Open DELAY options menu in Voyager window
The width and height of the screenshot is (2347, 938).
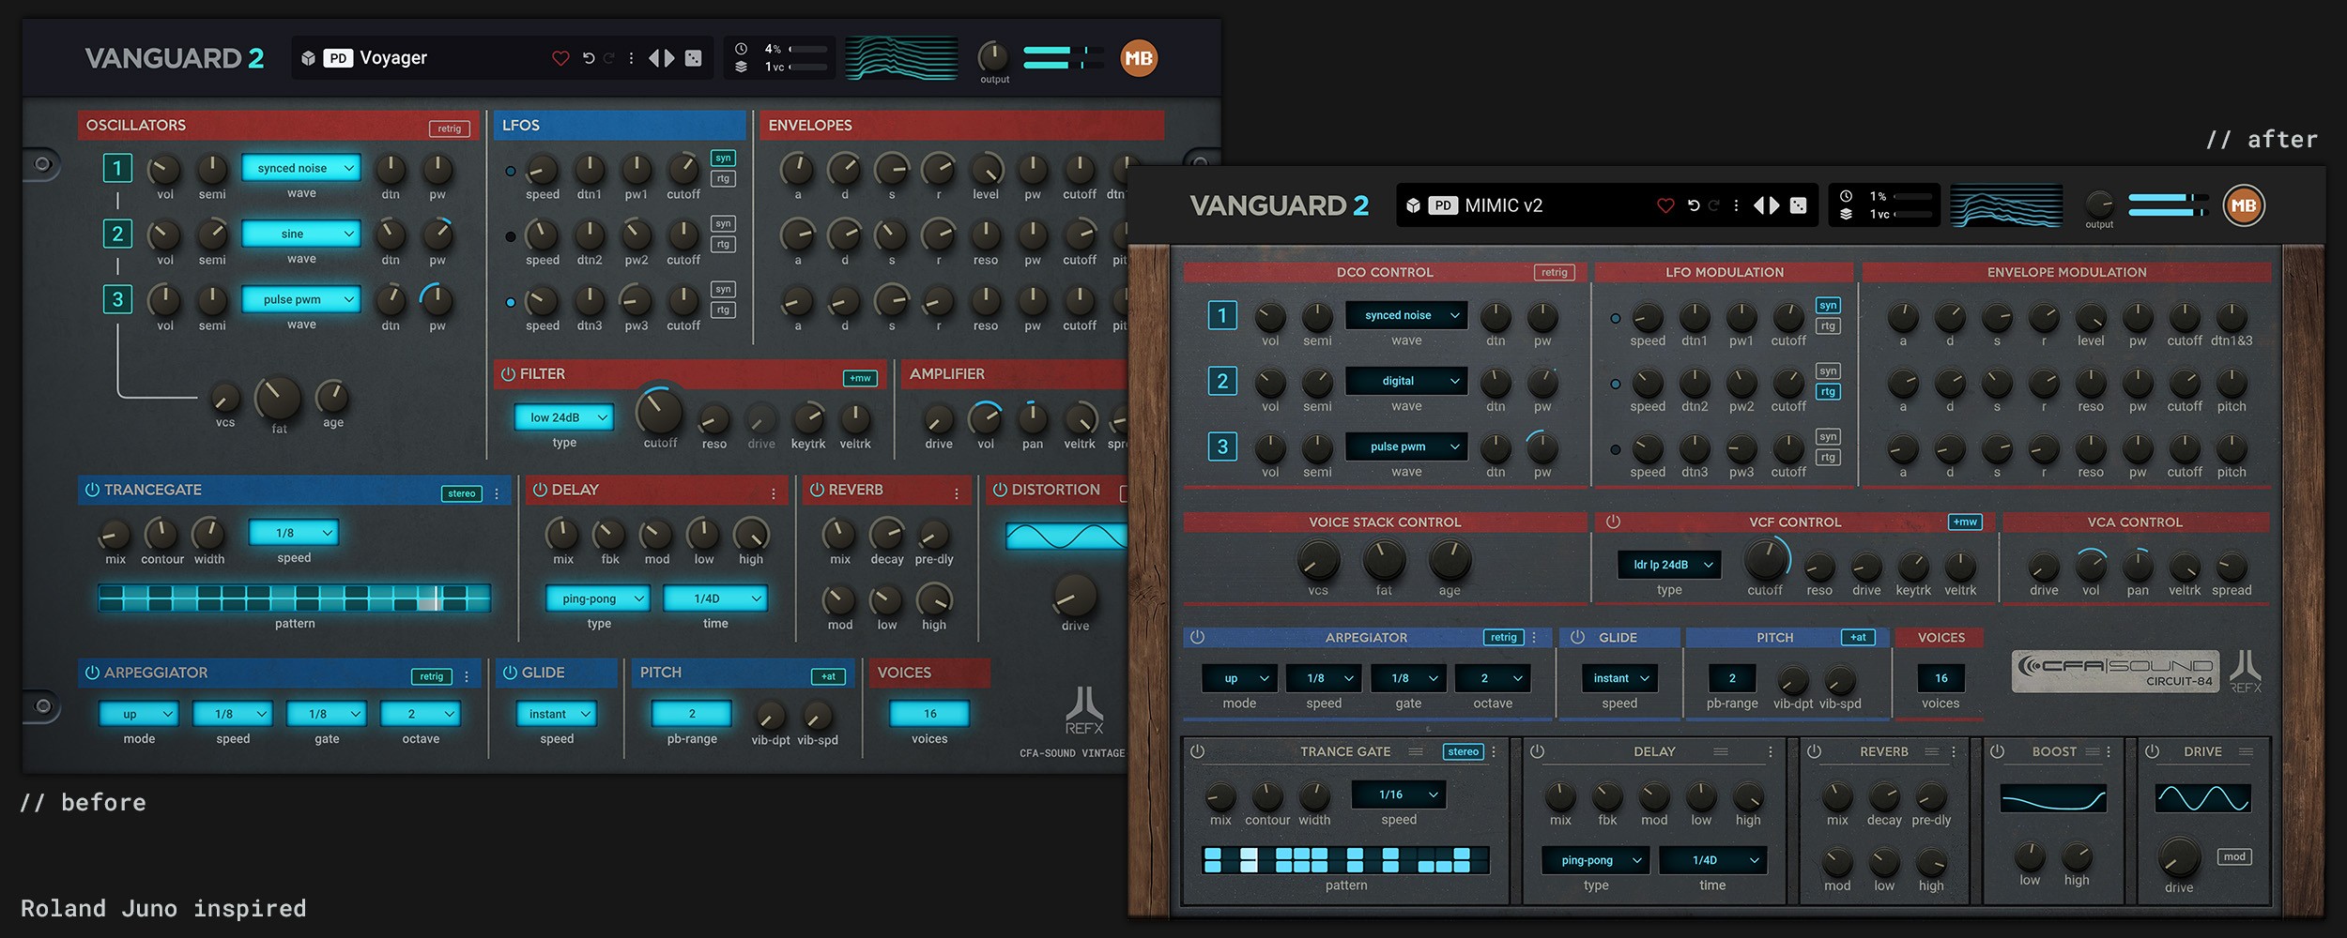click(x=774, y=493)
